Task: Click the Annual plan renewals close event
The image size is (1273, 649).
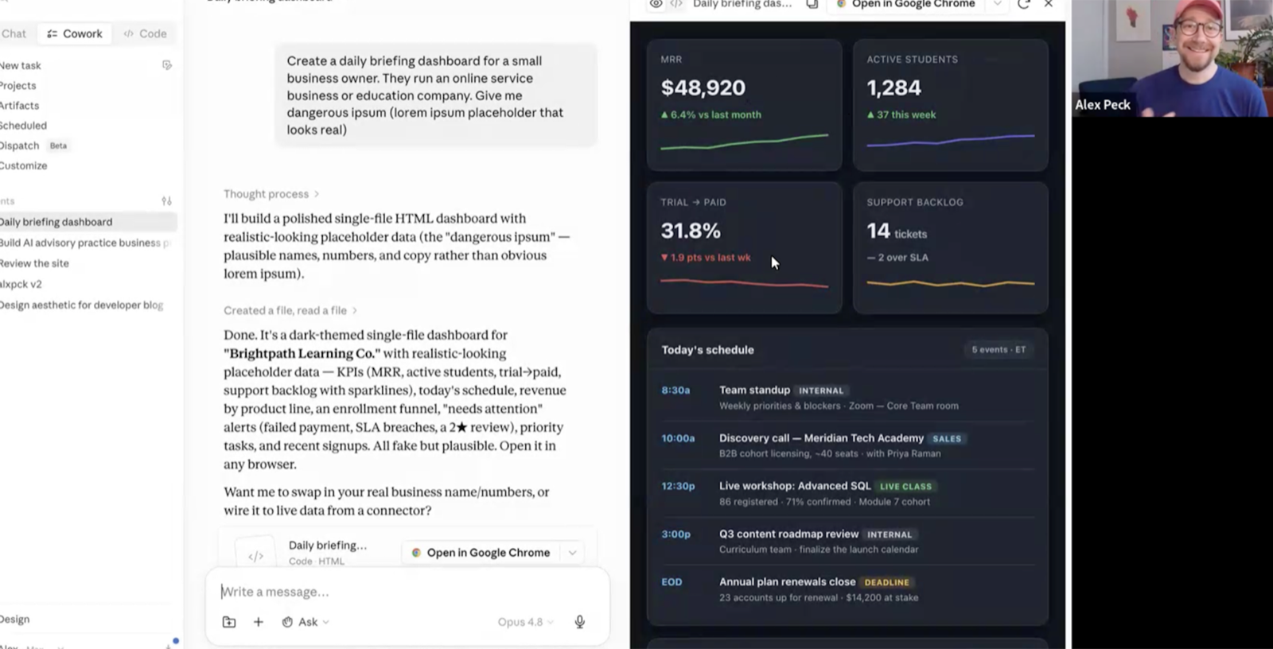Action: pos(847,589)
